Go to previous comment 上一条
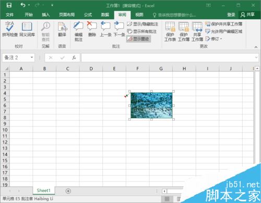Viewport: 261px width, 203px height. click(x=105, y=29)
